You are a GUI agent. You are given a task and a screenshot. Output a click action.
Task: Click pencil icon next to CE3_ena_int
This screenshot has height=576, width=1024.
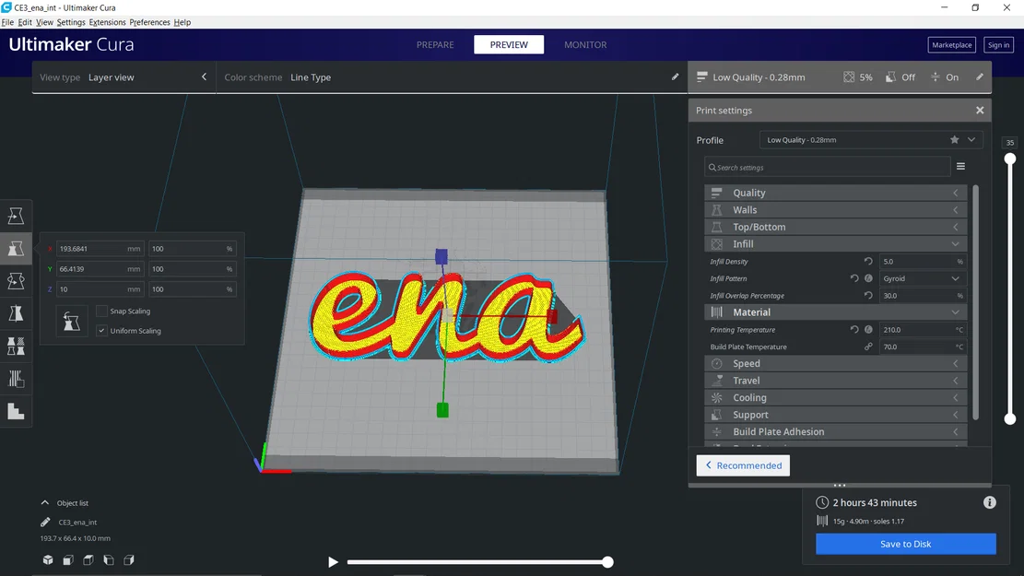45,522
